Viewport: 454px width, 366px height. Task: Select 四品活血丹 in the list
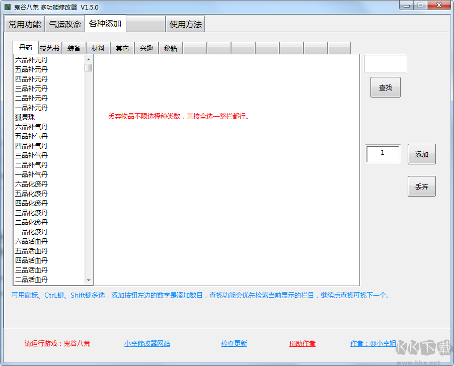[31, 260]
